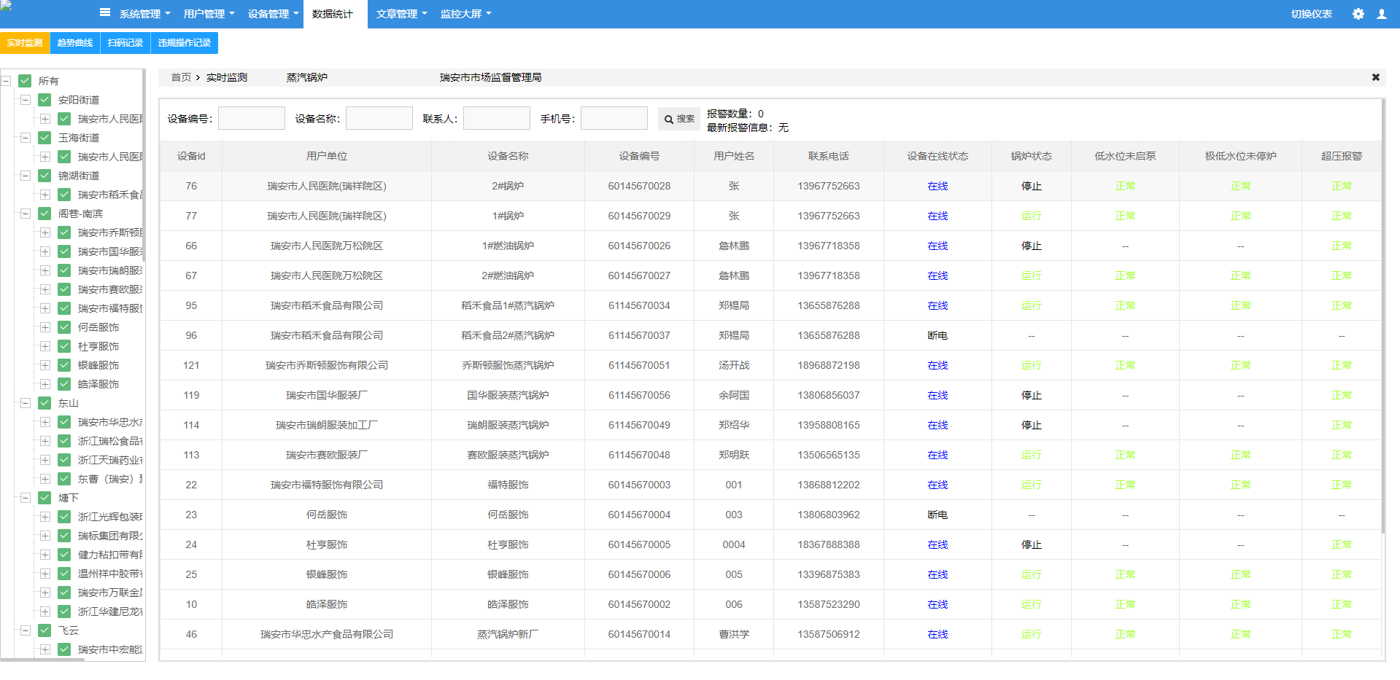The height and width of the screenshot is (680, 1400).
Task: Toggle the 塘下 checkbox
Action: pos(45,498)
